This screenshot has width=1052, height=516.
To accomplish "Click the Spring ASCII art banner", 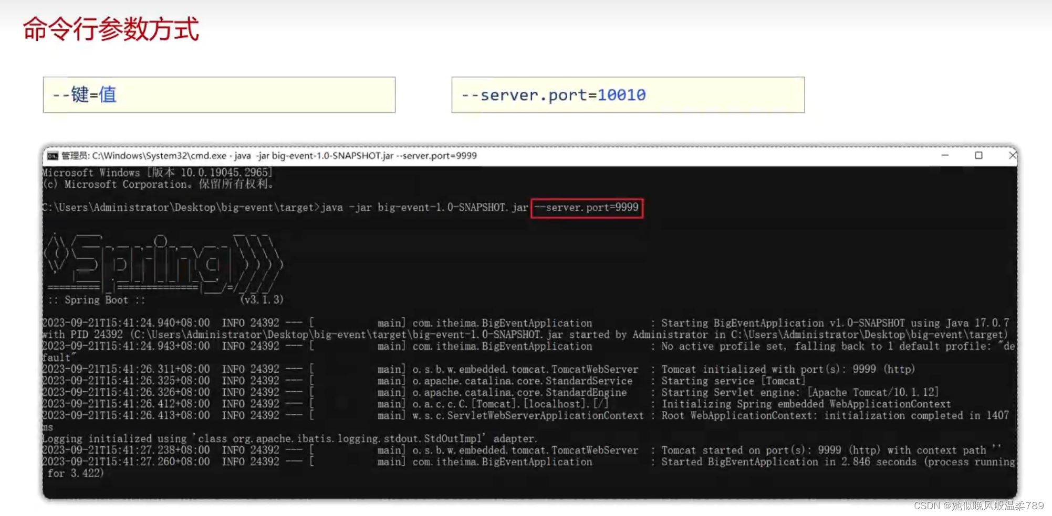I will click(x=164, y=263).
